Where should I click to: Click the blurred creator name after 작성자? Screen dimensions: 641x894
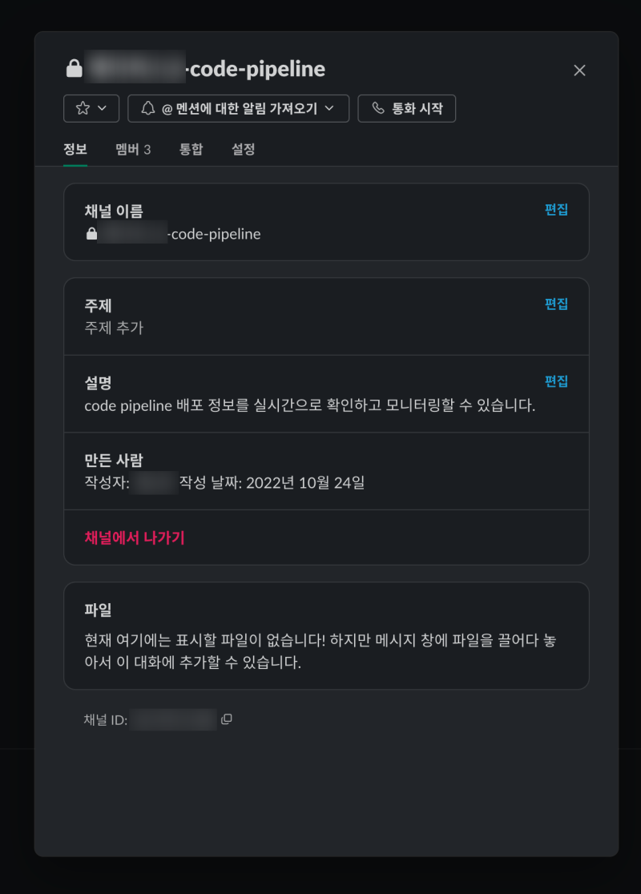click(x=154, y=483)
